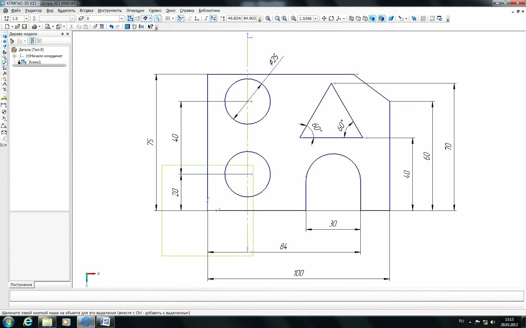
Task: Open the Geometry tools panel icon
Action: [x=4, y=57]
